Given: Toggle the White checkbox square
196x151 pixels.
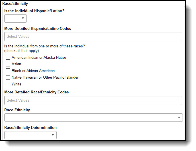Looking at the screenshot, I should (8, 84).
